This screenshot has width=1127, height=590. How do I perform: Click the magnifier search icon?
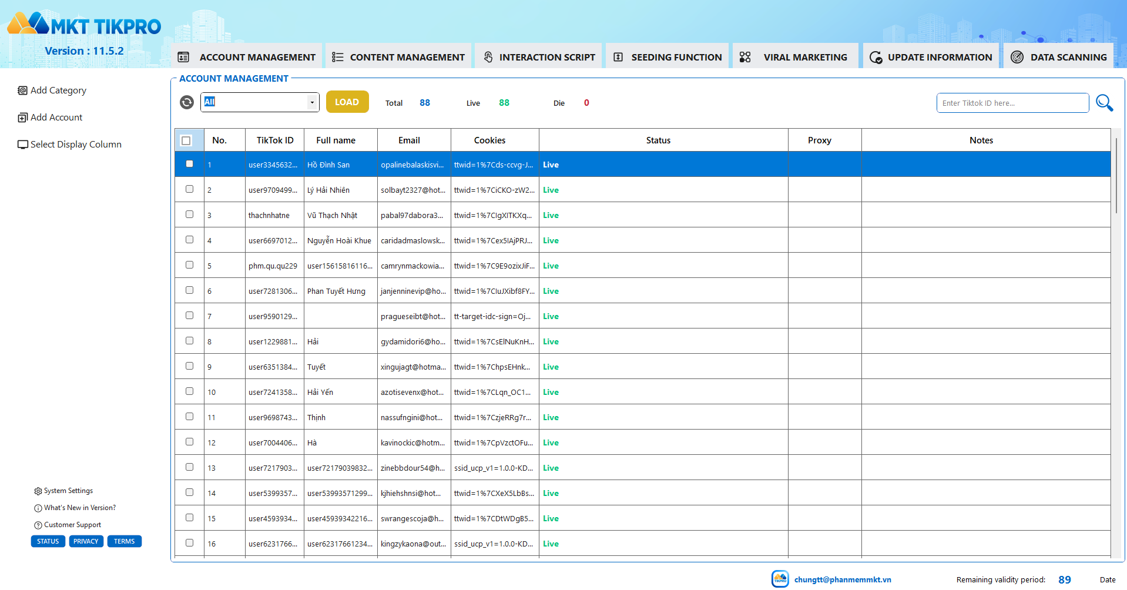(1104, 103)
